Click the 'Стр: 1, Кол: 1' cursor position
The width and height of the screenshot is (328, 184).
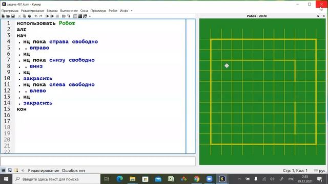[295, 170]
